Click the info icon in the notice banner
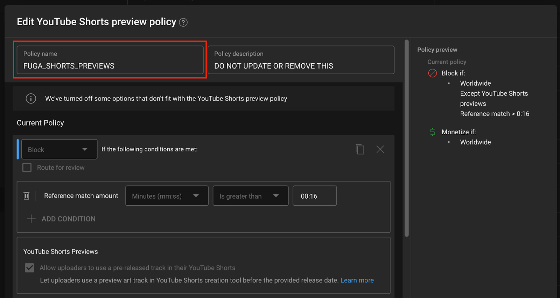This screenshot has width=560, height=298. click(31, 99)
